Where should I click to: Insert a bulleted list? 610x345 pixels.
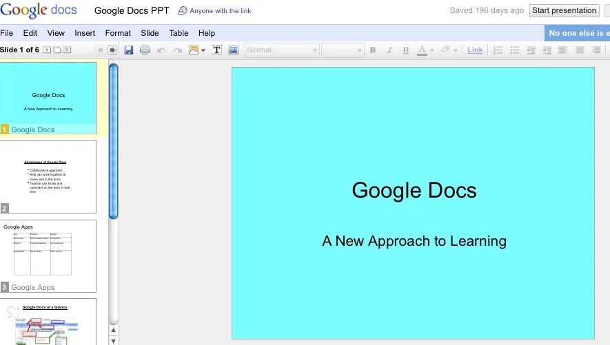pos(514,50)
